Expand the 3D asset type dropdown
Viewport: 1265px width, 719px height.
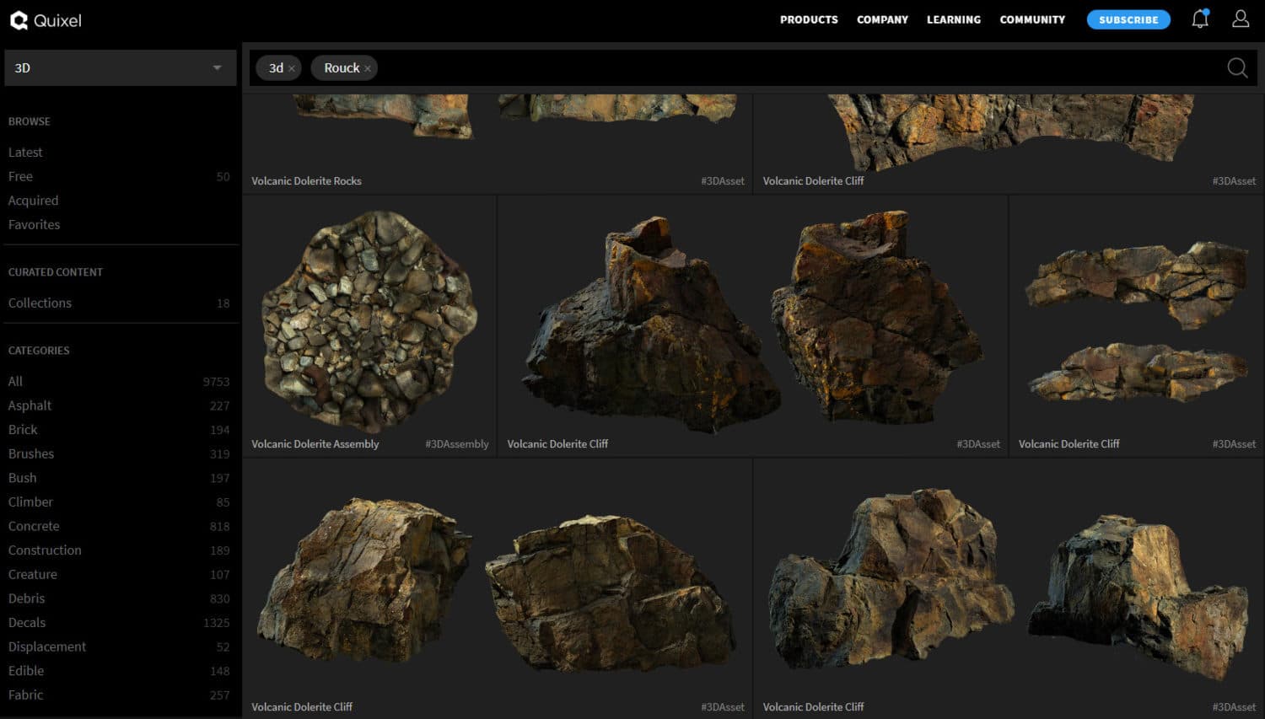[217, 68]
